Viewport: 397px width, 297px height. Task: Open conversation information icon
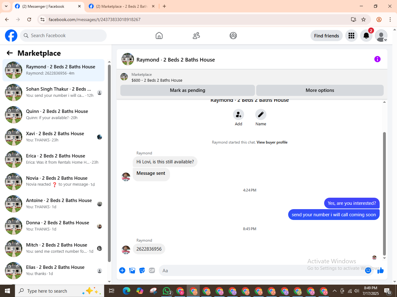click(377, 59)
